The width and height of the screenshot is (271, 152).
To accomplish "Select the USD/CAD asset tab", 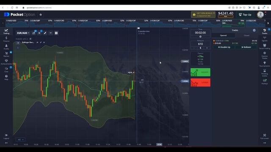I will (x=256, y=23).
